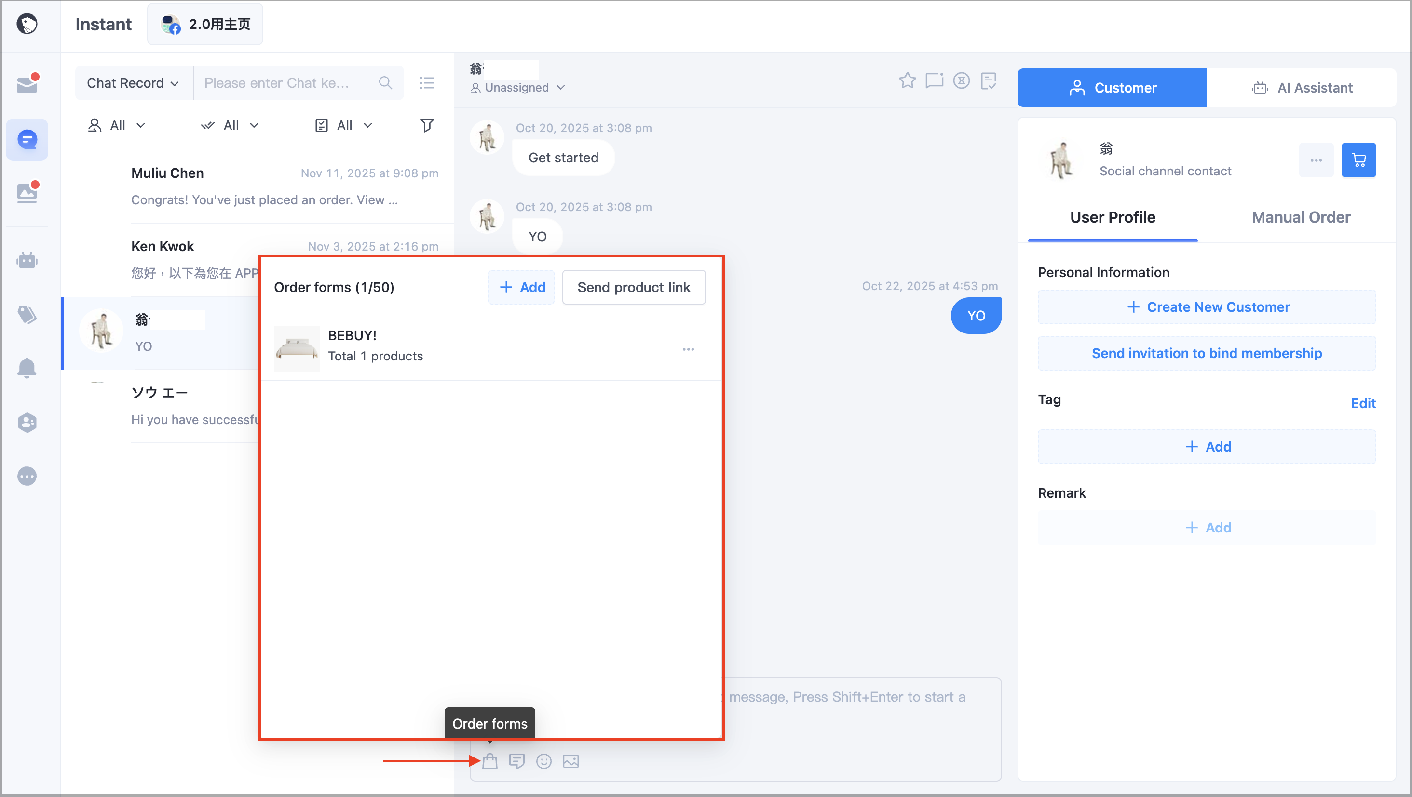
Task: Select the User Profile tab
Action: [1113, 217]
